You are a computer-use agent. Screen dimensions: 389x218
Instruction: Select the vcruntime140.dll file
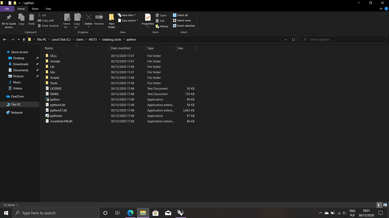[61, 121]
